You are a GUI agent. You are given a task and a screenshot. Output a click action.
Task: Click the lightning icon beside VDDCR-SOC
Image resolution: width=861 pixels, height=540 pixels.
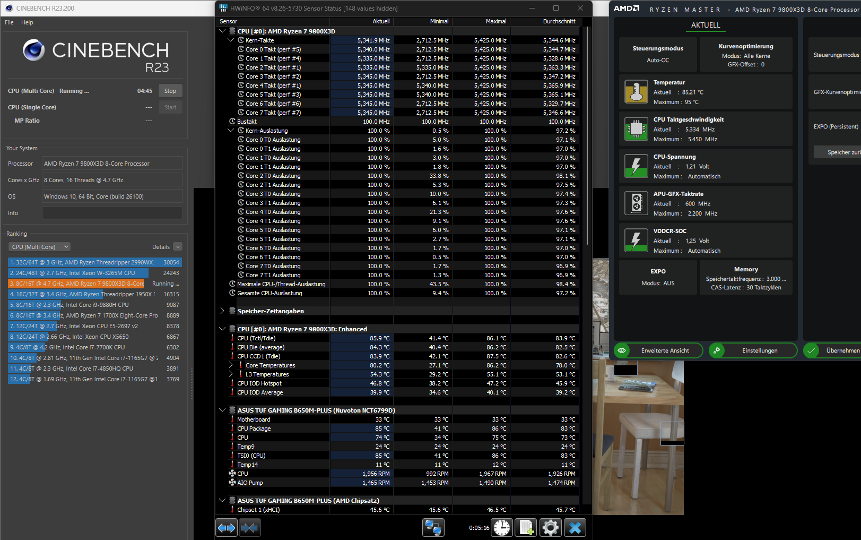(x=636, y=240)
